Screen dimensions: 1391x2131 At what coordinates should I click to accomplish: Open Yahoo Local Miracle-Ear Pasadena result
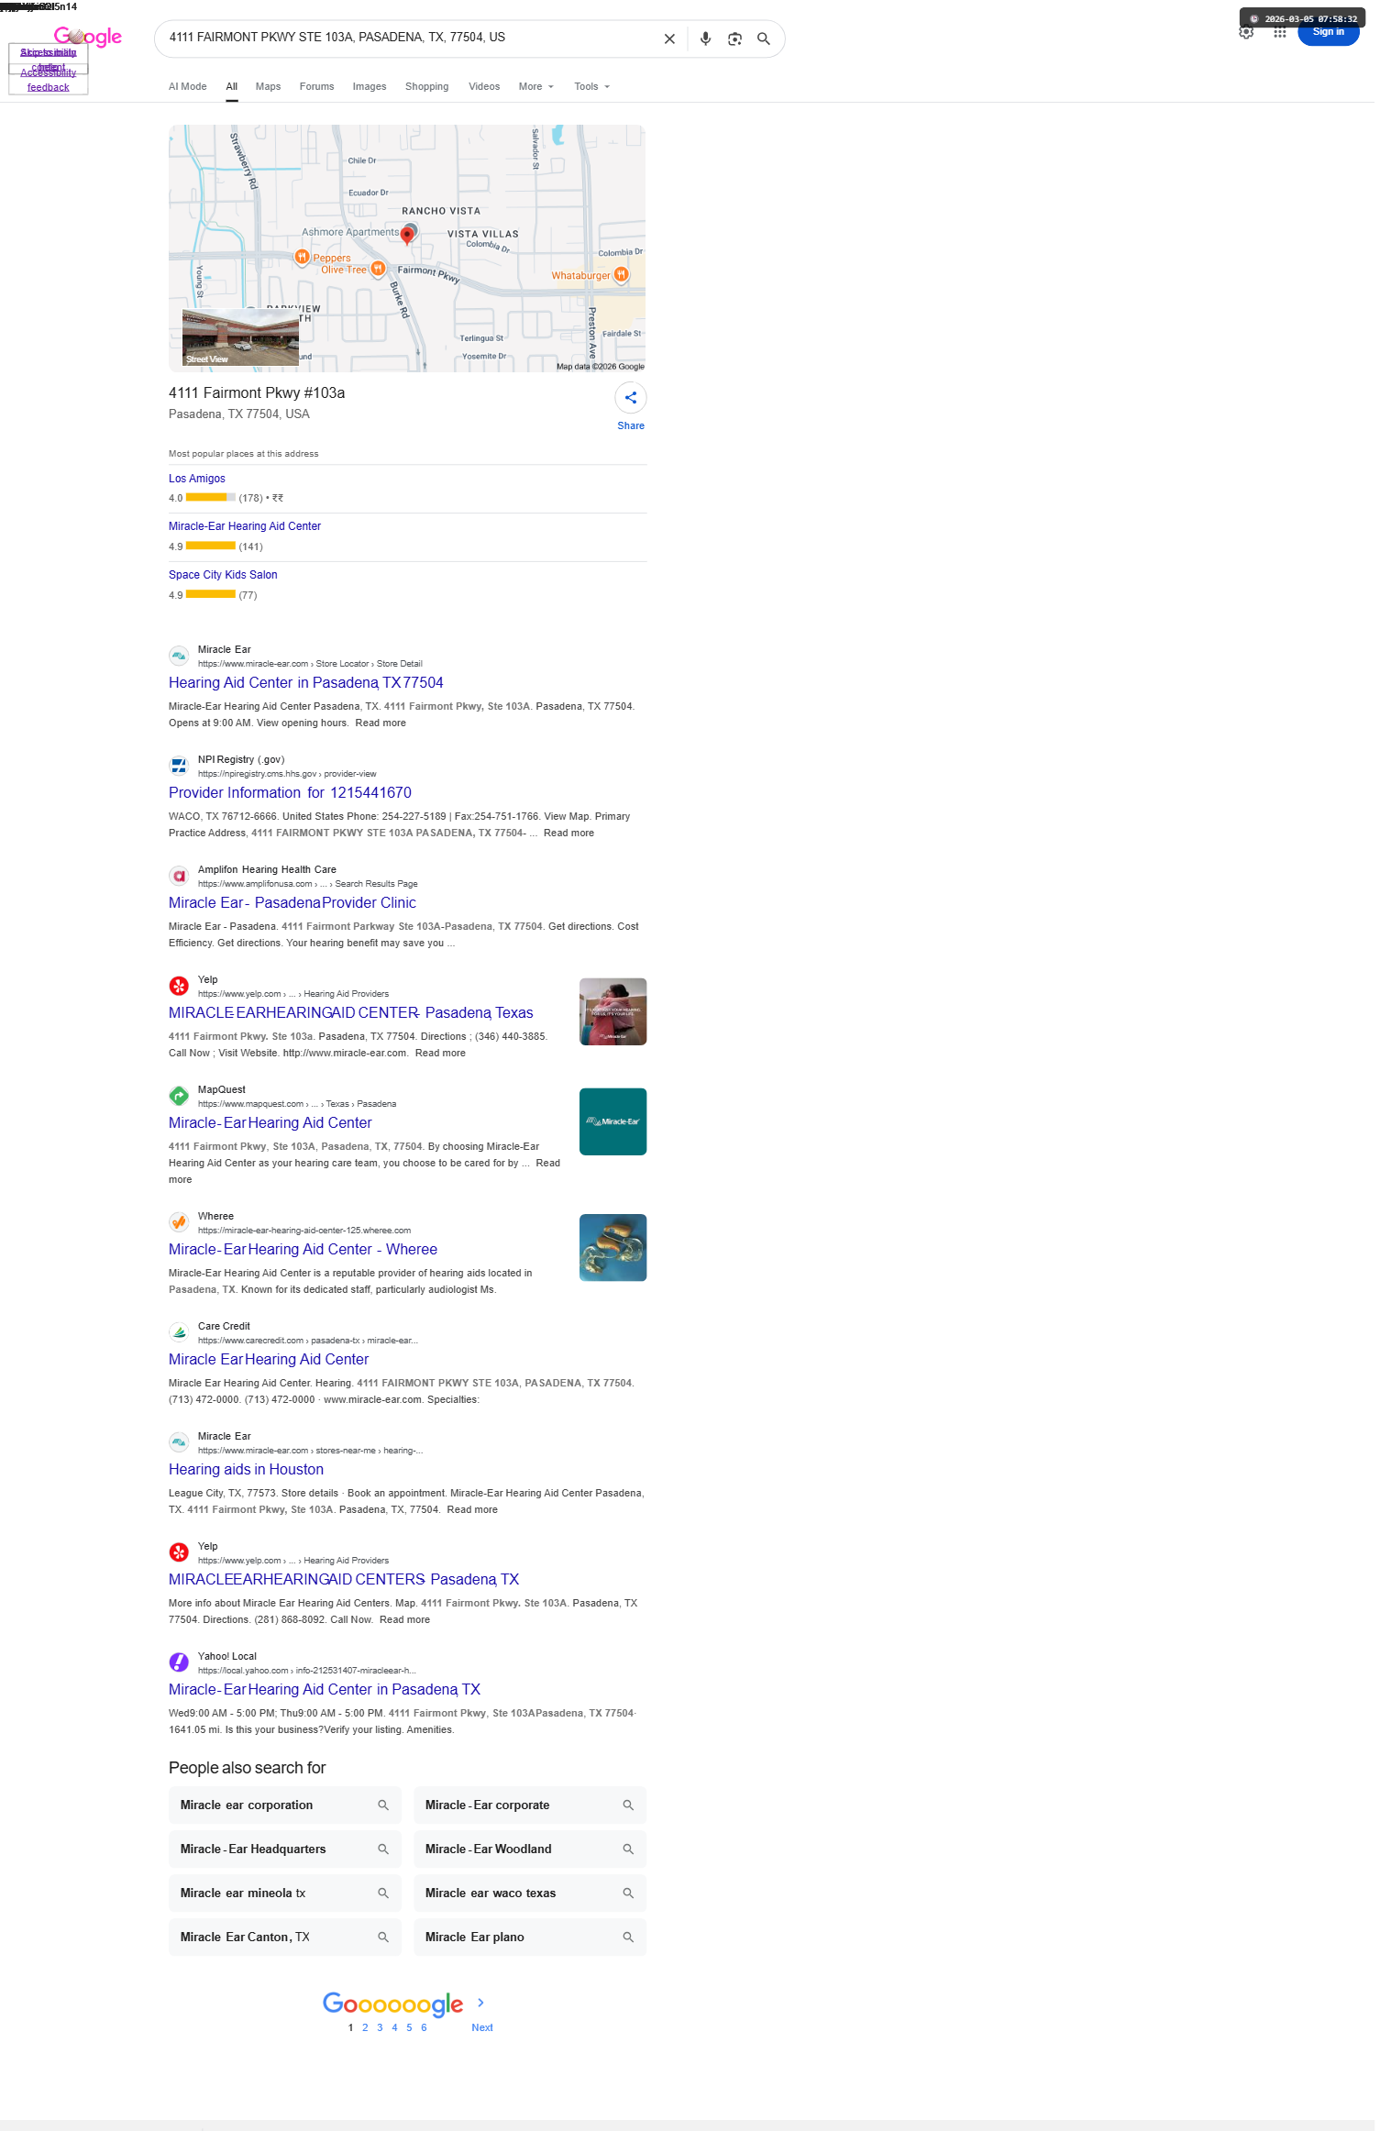coord(325,1689)
